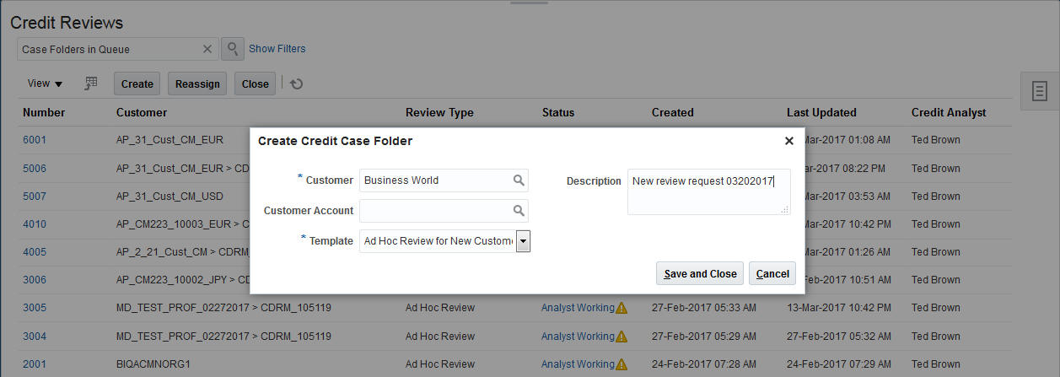The width and height of the screenshot is (1060, 377).
Task: Click the Reassign toolbar button
Action: pyautogui.click(x=197, y=83)
